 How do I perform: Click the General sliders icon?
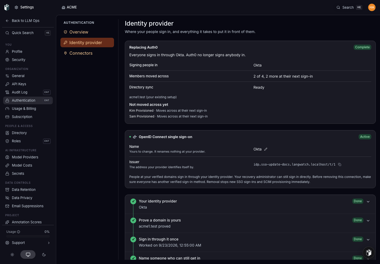(x=7, y=76)
